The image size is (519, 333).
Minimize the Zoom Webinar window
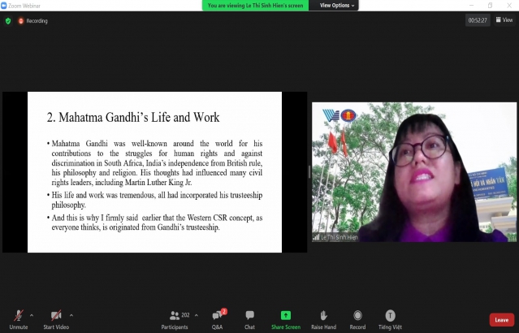(471, 6)
